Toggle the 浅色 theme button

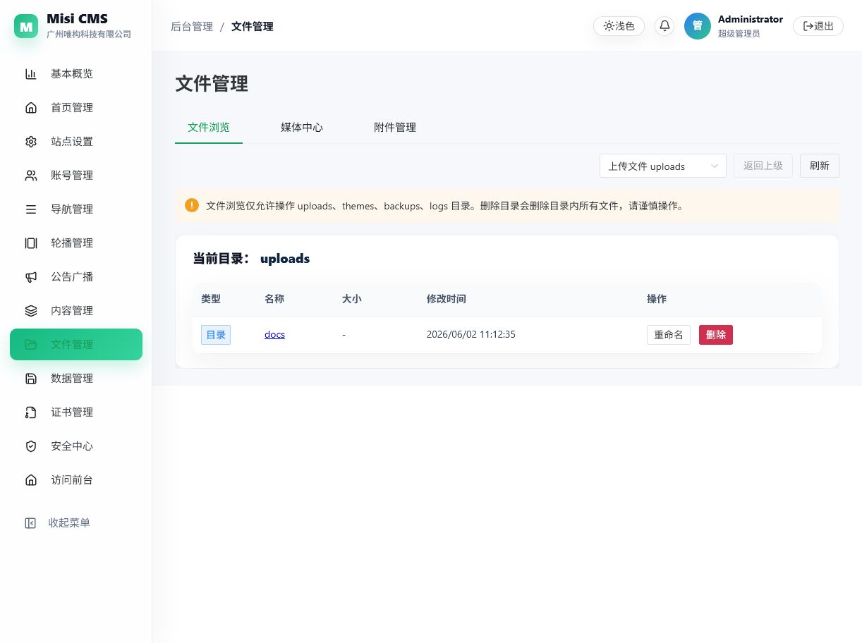pyautogui.click(x=619, y=26)
